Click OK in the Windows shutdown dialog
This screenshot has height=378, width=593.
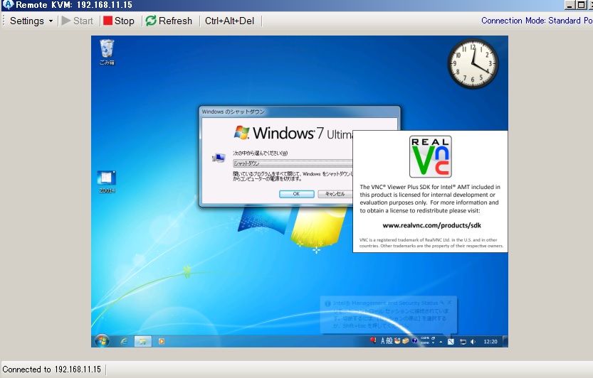click(296, 194)
